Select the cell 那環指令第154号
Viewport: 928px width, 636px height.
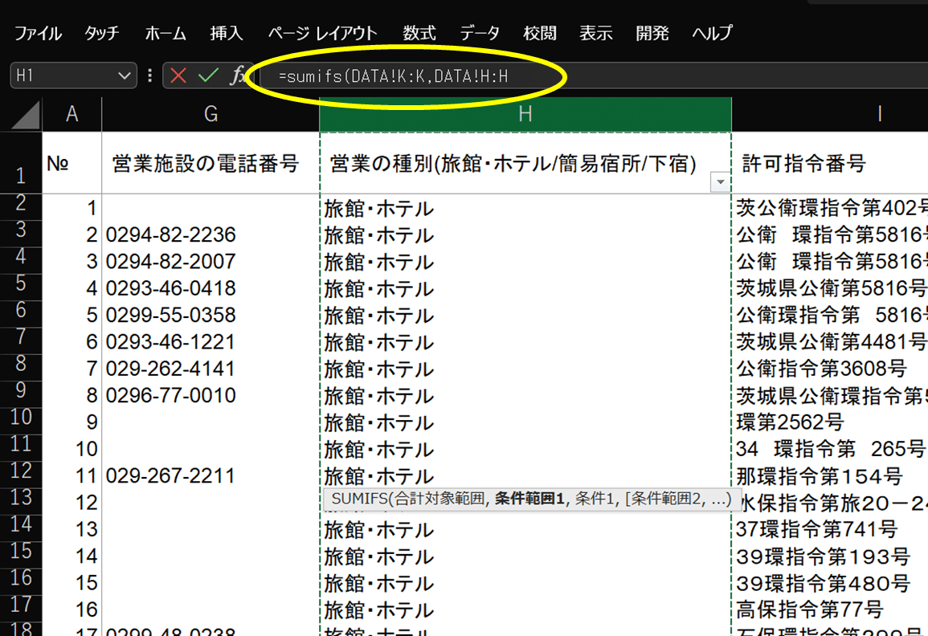pos(830,475)
